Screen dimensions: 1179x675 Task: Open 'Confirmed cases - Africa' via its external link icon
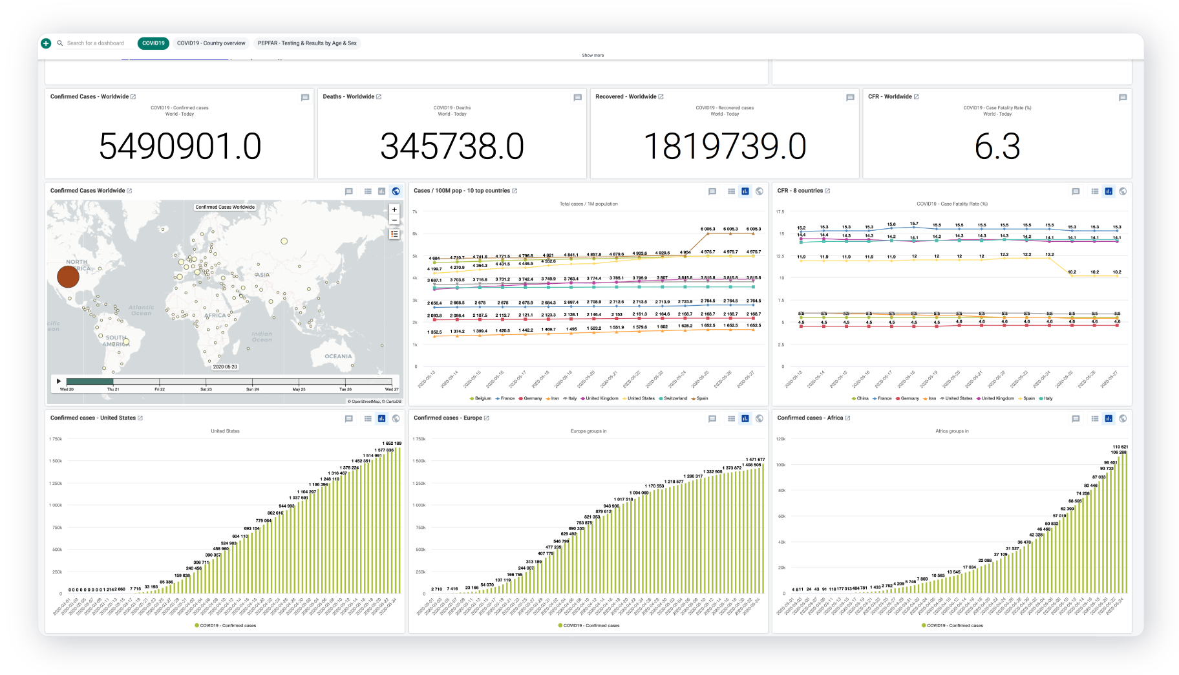(x=847, y=418)
